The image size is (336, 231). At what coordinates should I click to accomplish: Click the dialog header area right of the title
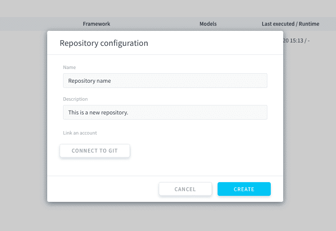(x=214, y=43)
